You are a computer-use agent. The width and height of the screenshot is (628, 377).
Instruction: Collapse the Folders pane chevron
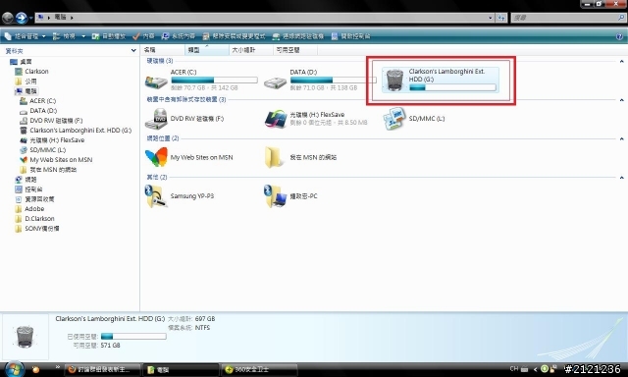133,50
